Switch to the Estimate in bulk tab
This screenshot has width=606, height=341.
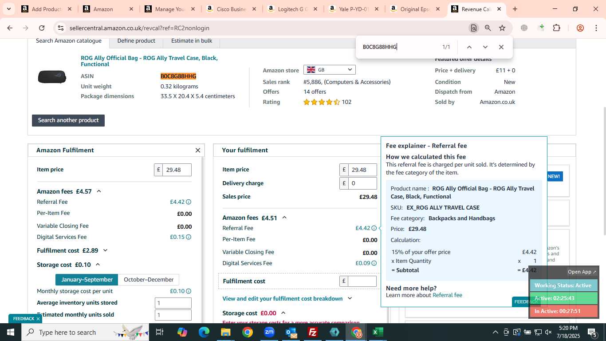[x=192, y=41]
